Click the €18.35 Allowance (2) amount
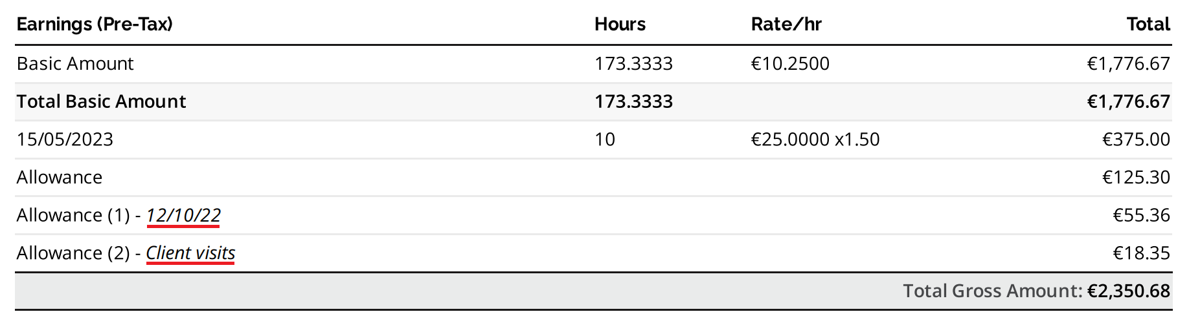The image size is (1189, 314). tap(1141, 253)
